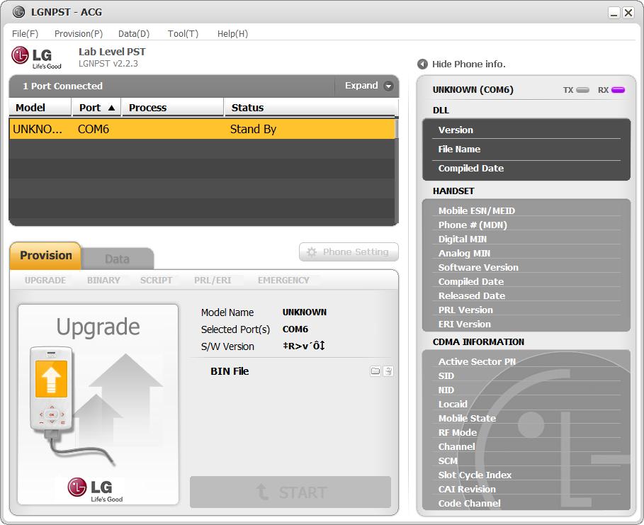
Task: Click the Port column sort arrow
Action: tap(111, 108)
